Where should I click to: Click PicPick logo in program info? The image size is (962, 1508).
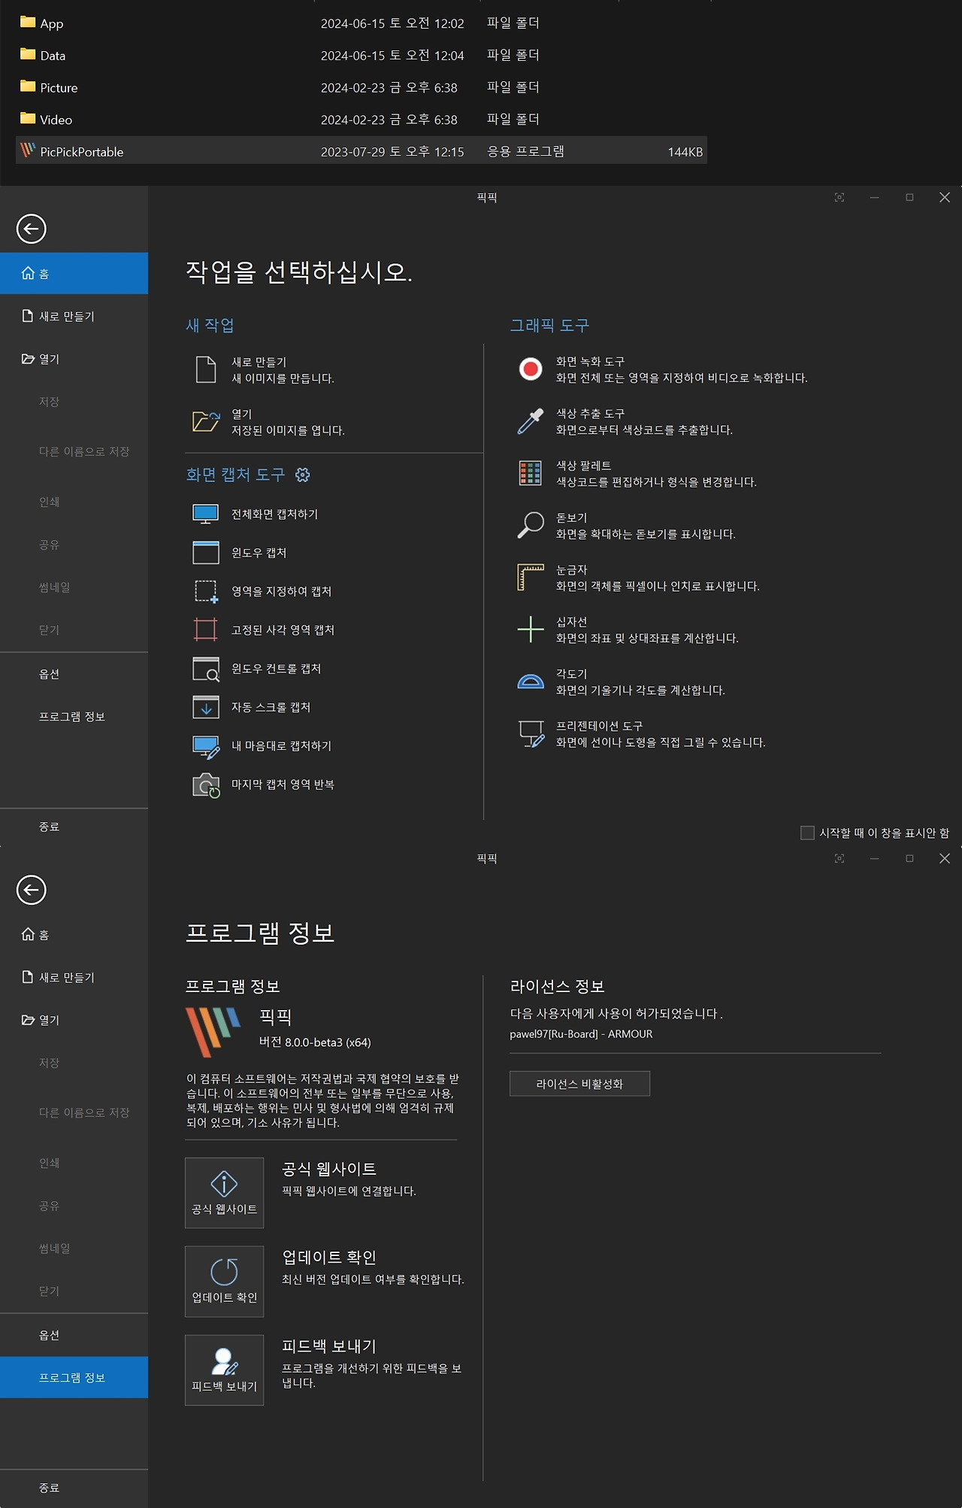pyautogui.click(x=213, y=1033)
